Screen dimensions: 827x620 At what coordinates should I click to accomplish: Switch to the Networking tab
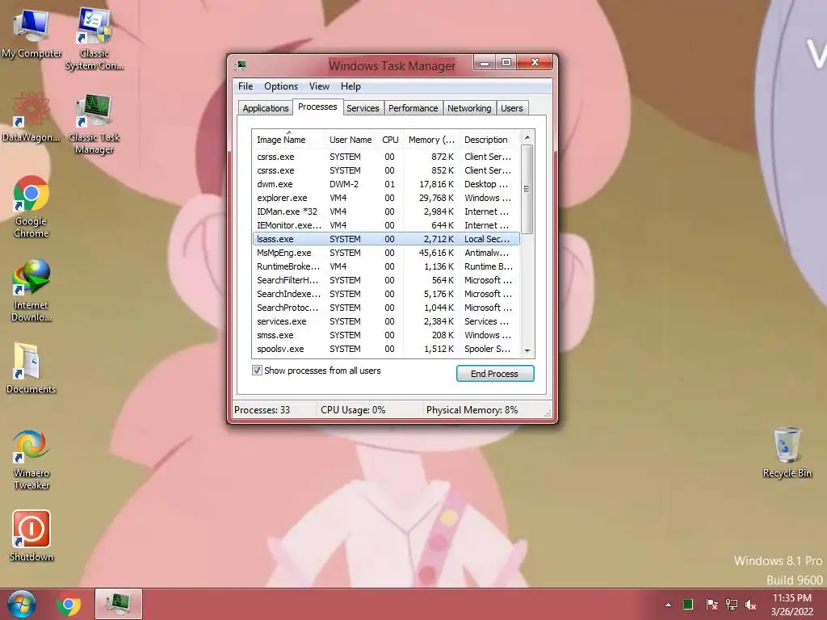[469, 108]
